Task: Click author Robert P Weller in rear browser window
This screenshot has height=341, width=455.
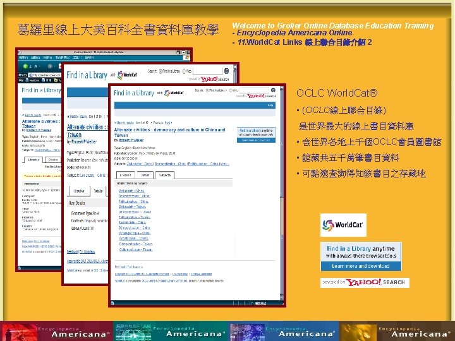Action: tap(39, 130)
